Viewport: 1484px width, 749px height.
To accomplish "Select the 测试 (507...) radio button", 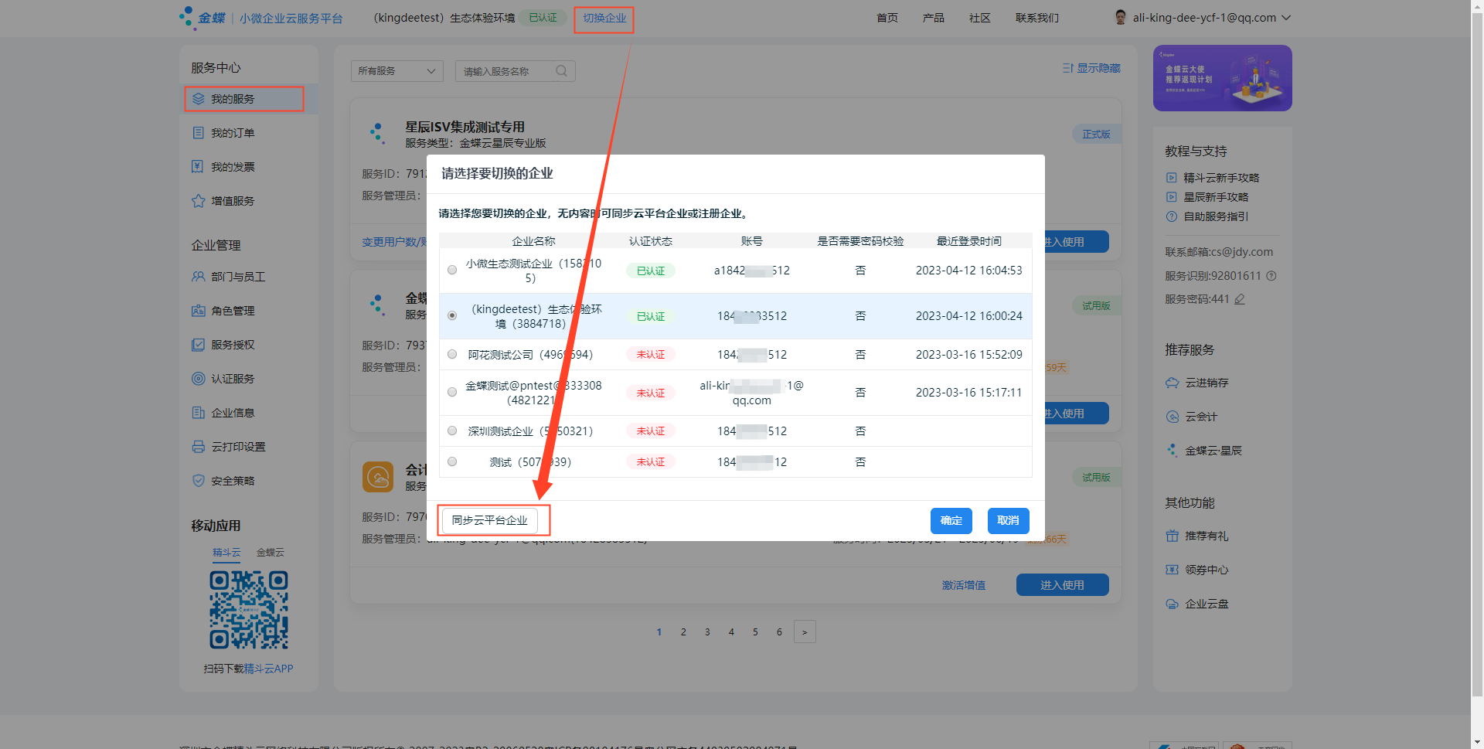I will [x=452, y=461].
